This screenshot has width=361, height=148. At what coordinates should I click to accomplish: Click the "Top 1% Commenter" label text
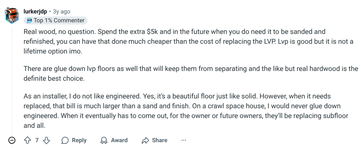pyautogui.click(x=59, y=20)
